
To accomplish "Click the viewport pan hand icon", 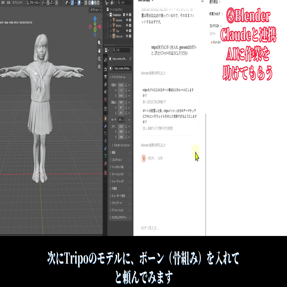I will point(99,51).
